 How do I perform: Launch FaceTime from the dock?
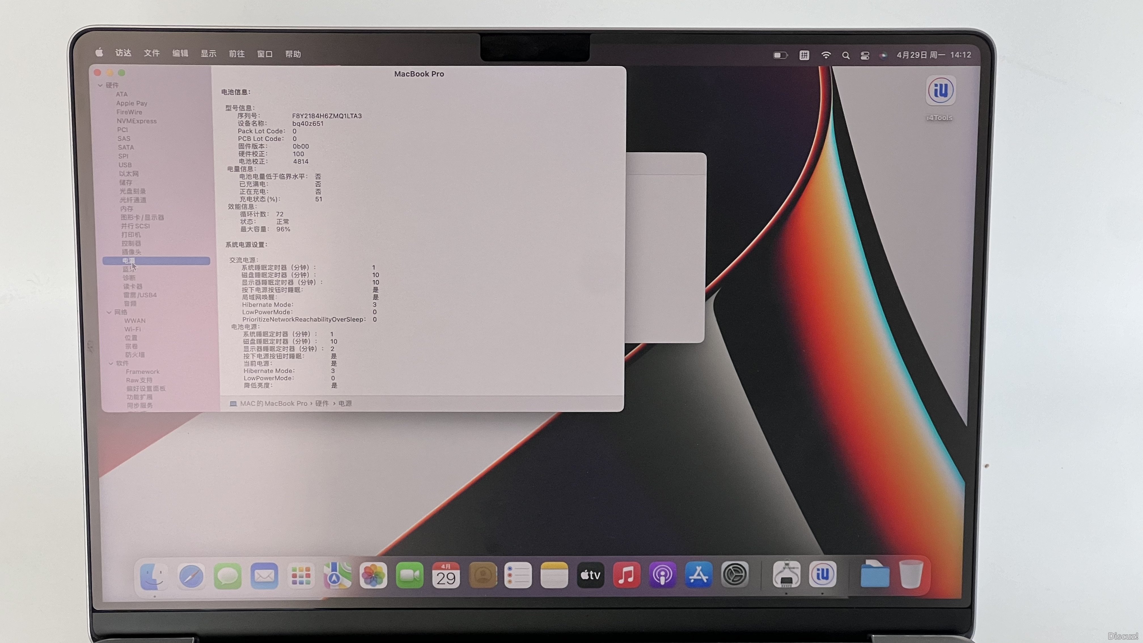(x=410, y=576)
